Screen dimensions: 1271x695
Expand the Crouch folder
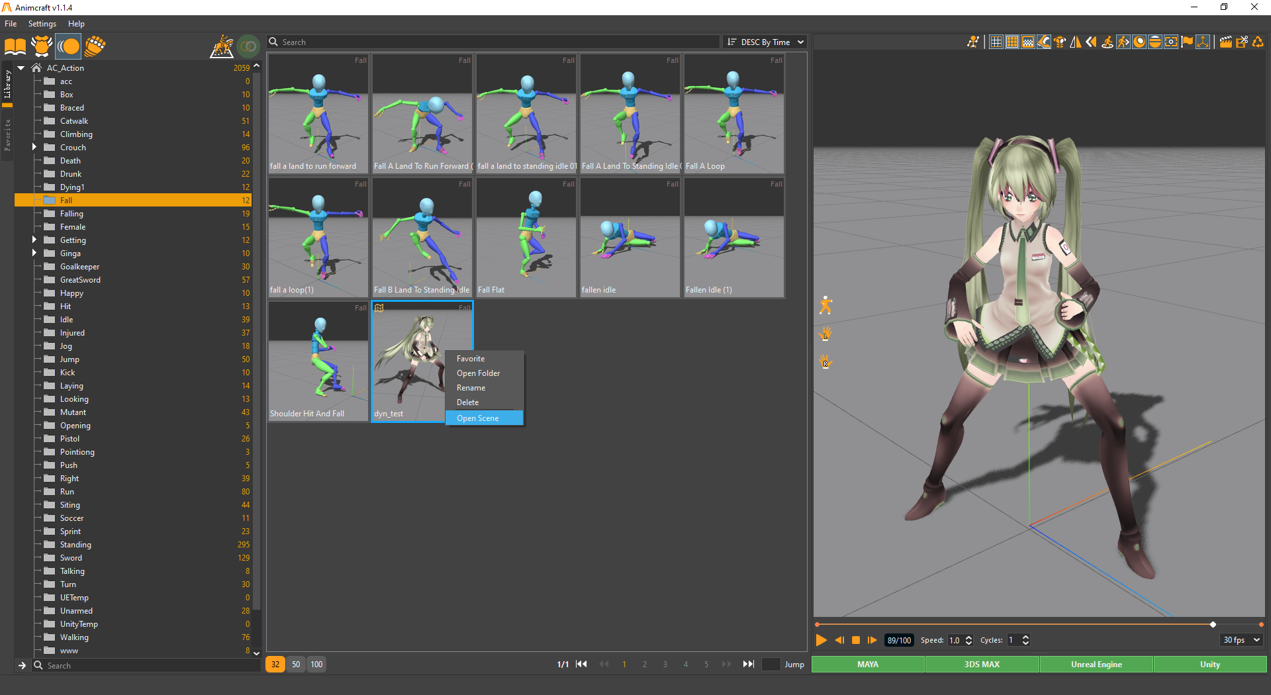pyautogui.click(x=34, y=147)
